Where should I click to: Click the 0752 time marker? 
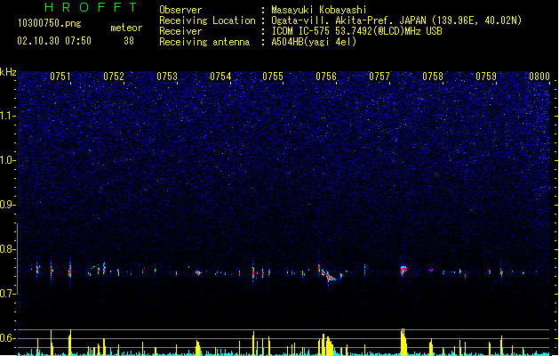[114, 77]
